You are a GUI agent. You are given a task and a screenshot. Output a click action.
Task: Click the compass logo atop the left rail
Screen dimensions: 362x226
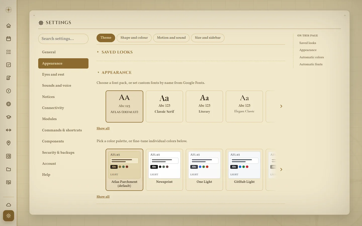(x=9, y=10)
